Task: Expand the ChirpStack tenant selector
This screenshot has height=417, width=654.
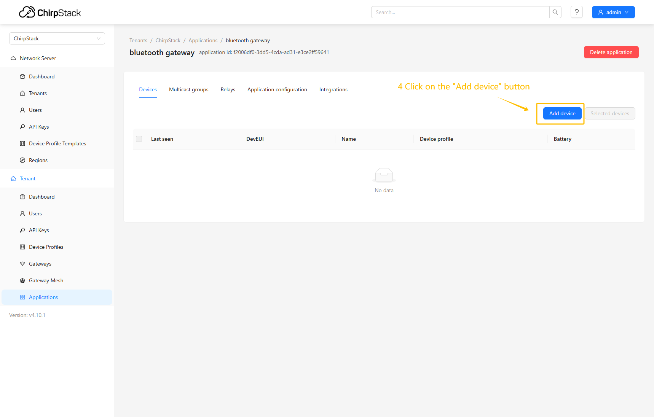Action: (57, 38)
